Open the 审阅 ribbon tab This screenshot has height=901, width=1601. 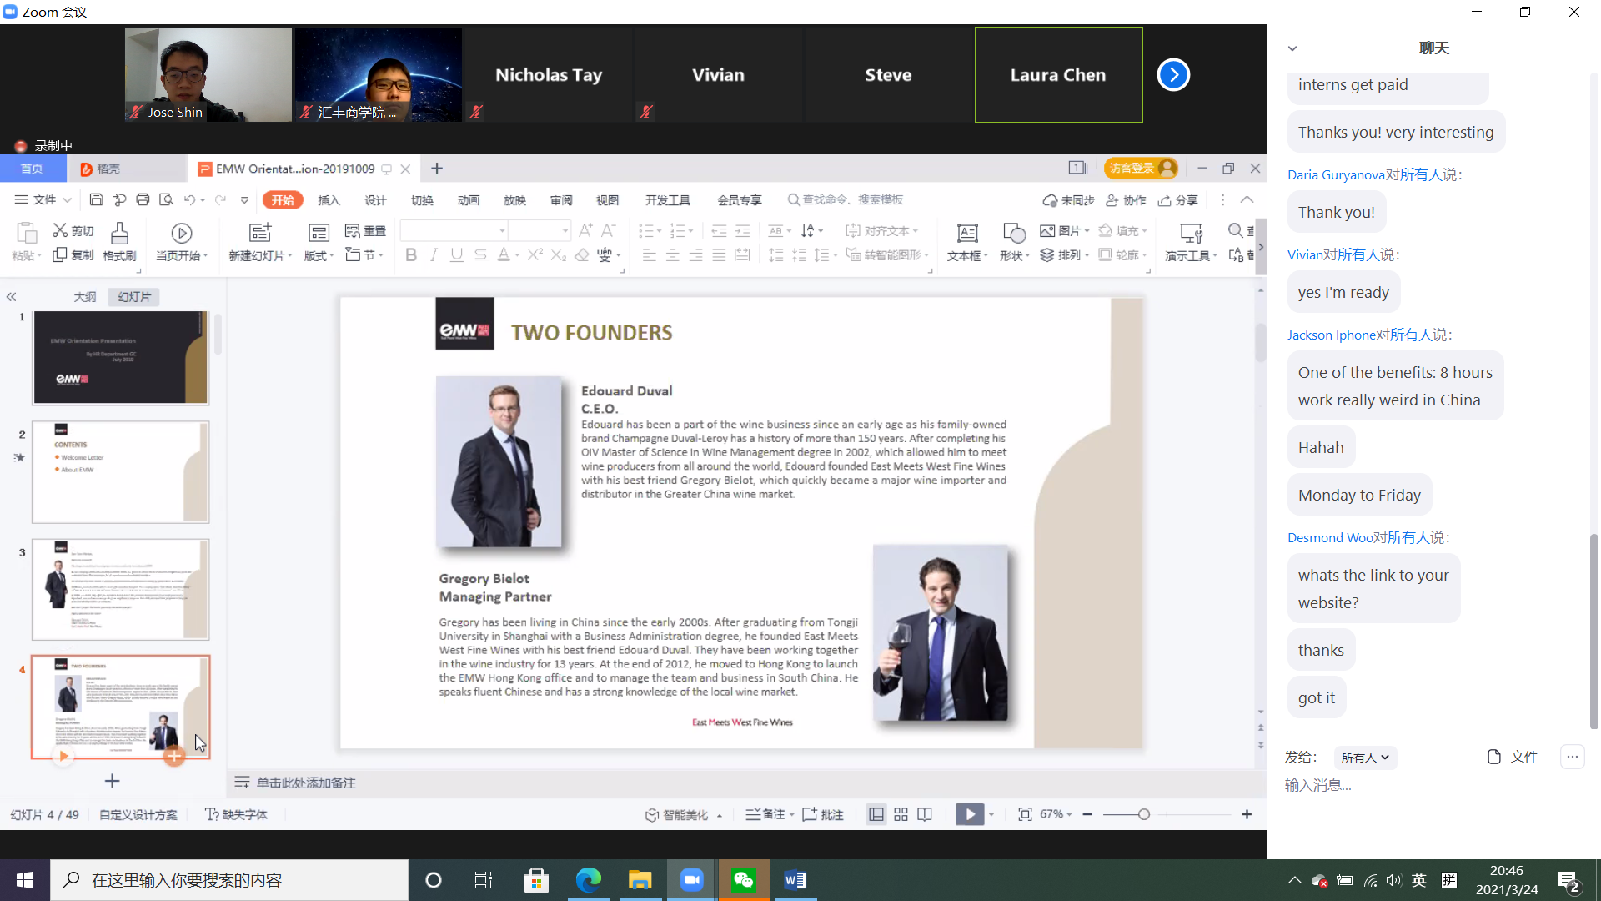[x=561, y=200]
